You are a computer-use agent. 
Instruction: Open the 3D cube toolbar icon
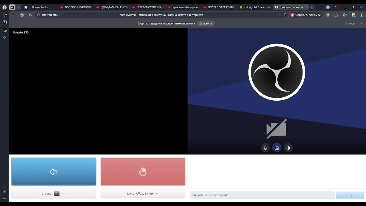(x=328, y=15)
